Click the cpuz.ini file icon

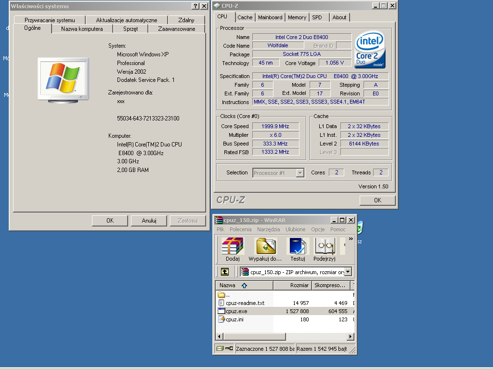coord(221,319)
